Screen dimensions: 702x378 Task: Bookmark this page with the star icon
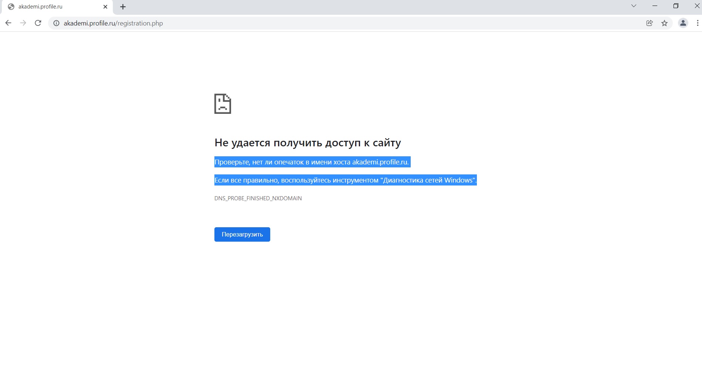[664, 23]
